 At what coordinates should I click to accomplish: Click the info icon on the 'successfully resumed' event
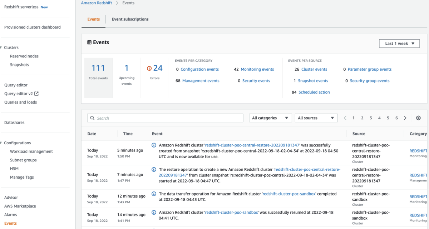tap(154, 212)
